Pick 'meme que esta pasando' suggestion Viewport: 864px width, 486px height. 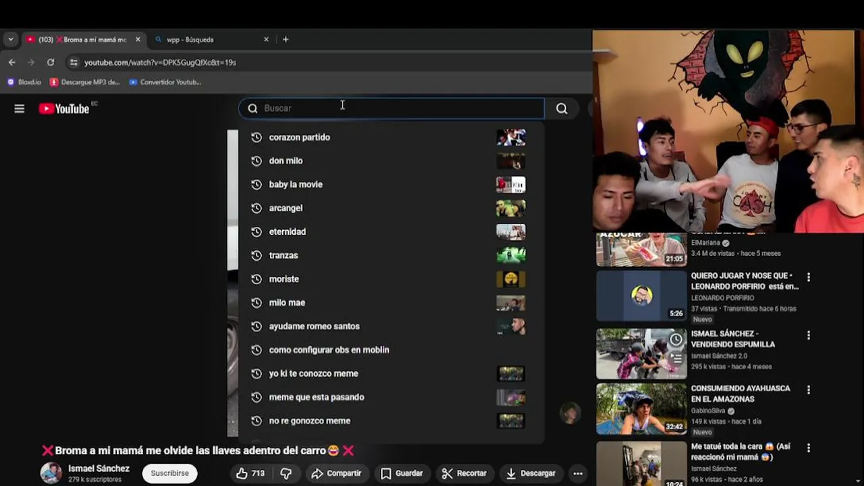(x=391, y=397)
